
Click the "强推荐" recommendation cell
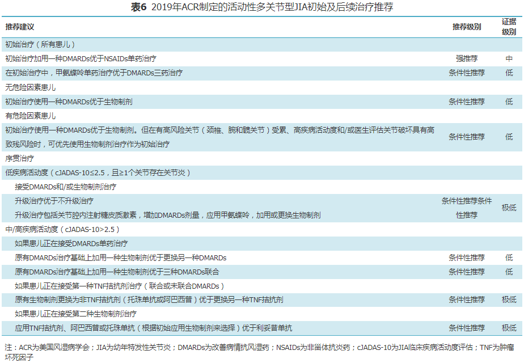click(466, 58)
